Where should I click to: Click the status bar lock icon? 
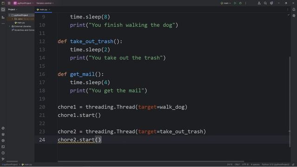tap(293, 165)
